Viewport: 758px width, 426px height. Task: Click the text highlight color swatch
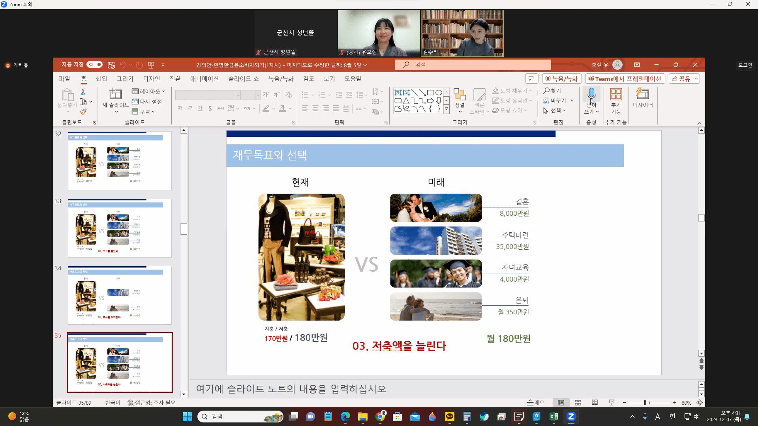[x=266, y=108]
